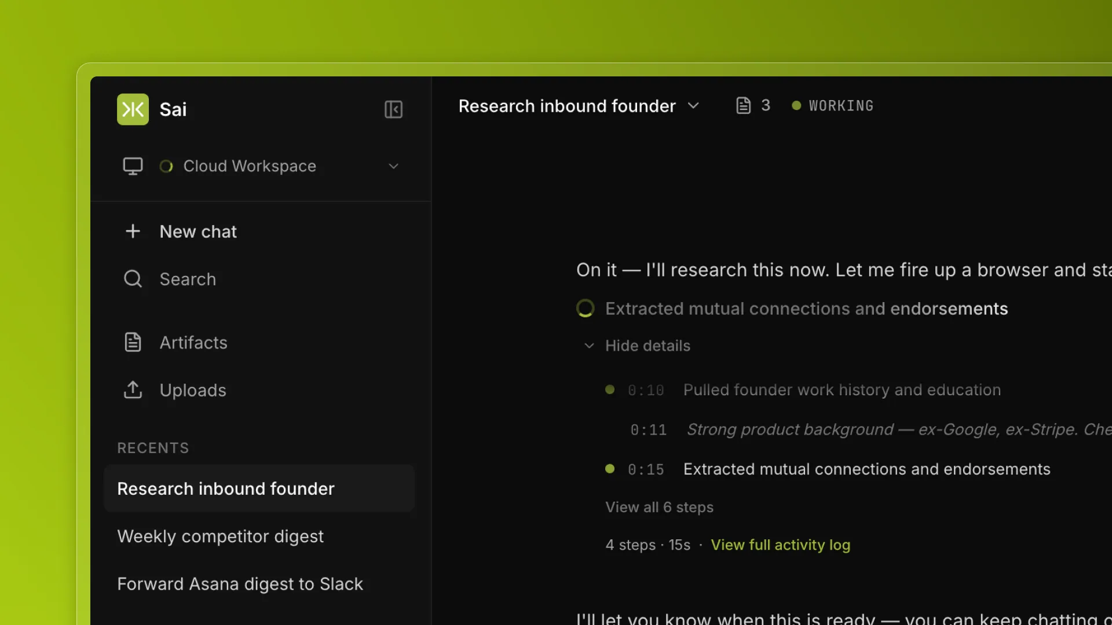Open chat title dropdown chevron in header
Viewport: 1112px width, 625px height.
tap(693, 106)
